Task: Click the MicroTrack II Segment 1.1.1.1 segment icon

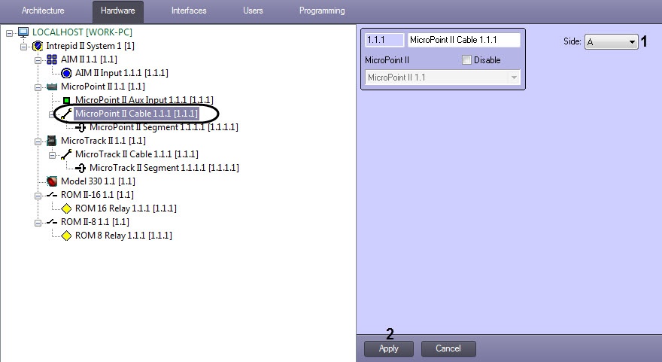Action: 80,168
